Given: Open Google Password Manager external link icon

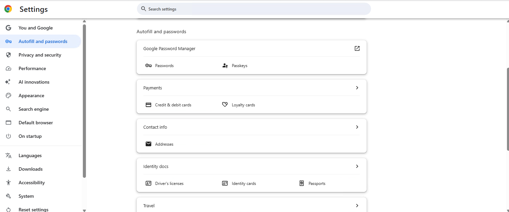Looking at the screenshot, I should coord(357,48).
